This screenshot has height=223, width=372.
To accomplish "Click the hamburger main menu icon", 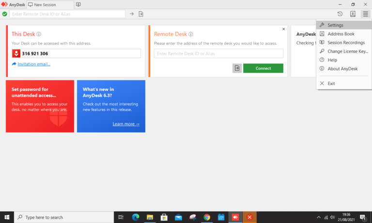I will 365,14.
